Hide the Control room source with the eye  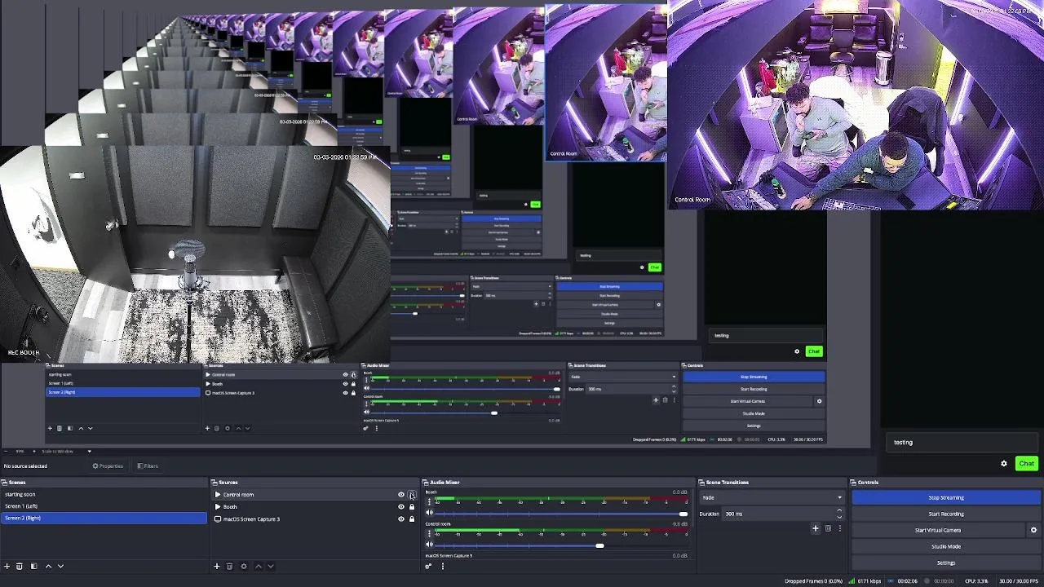[400, 495]
